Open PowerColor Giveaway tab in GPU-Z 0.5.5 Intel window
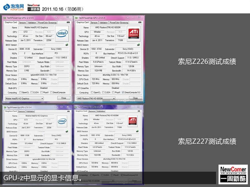The image size is (250, 187). pyautogui.click(x=47, y=23)
